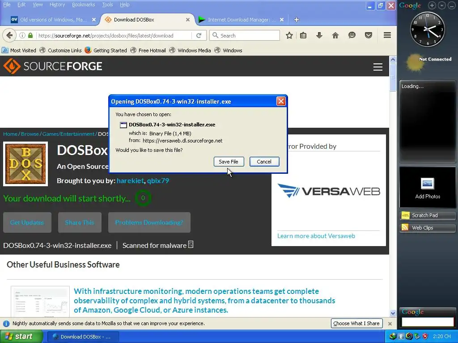Close the Opening DOSBox installer dialog

coord(281,101)
